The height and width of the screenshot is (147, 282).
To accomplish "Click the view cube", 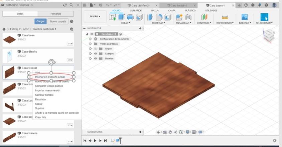I will coord(269,35).
